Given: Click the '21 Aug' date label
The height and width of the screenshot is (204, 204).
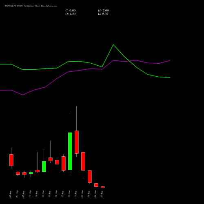Looking at the screenshot, I should 89,194.
